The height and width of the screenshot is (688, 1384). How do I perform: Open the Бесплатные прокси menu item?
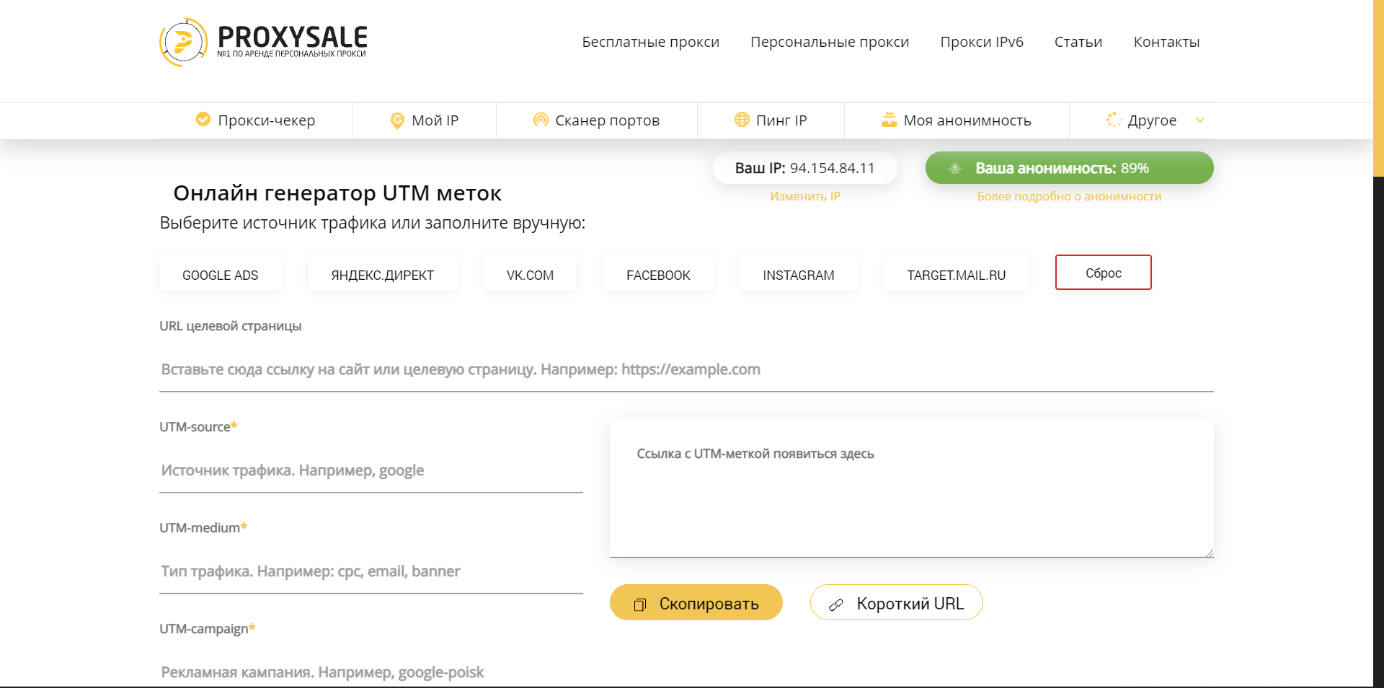pos(650,42)
